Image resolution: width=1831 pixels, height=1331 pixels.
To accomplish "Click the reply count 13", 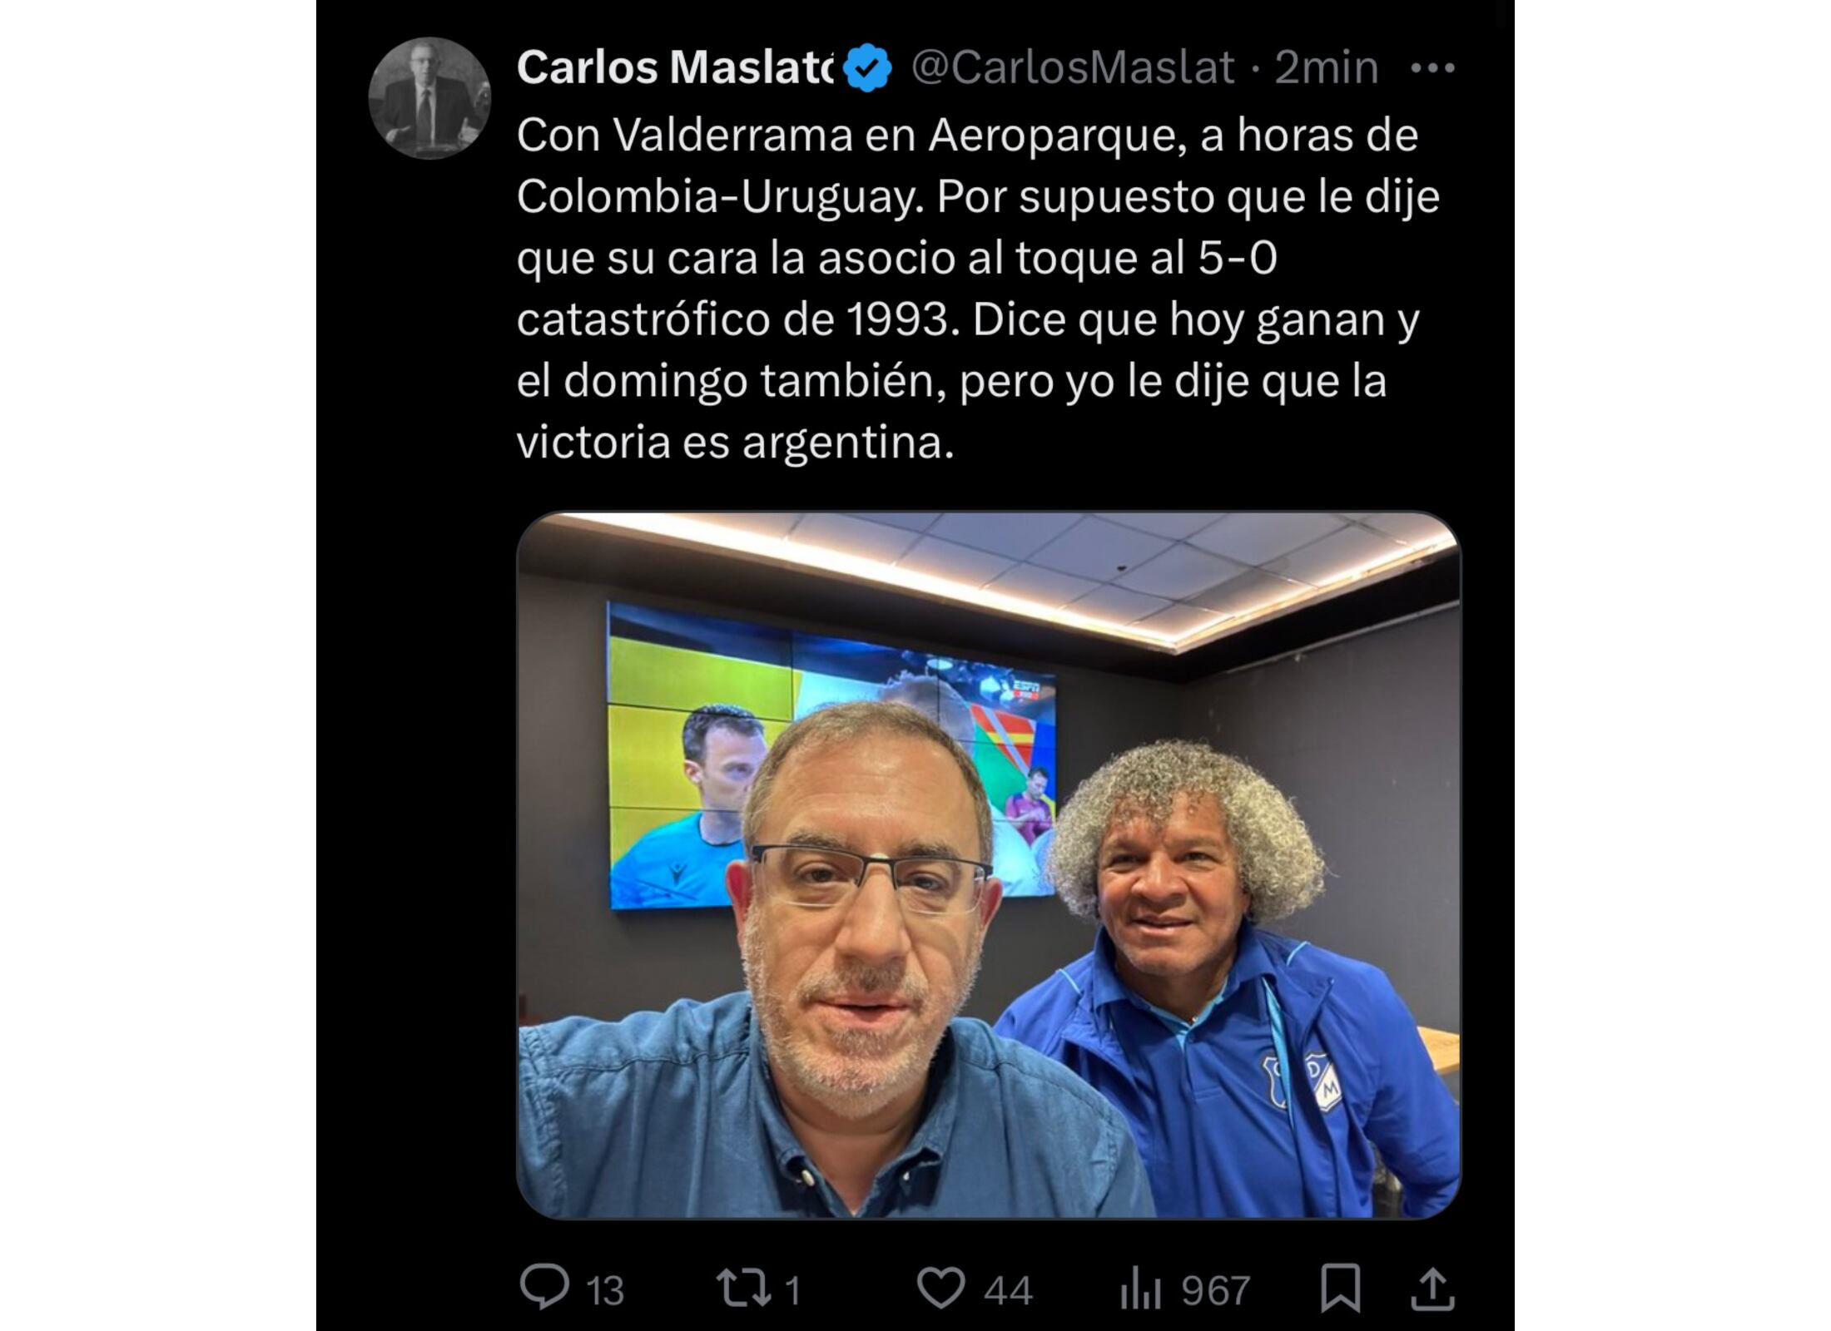I will (x=605, y=1291).
